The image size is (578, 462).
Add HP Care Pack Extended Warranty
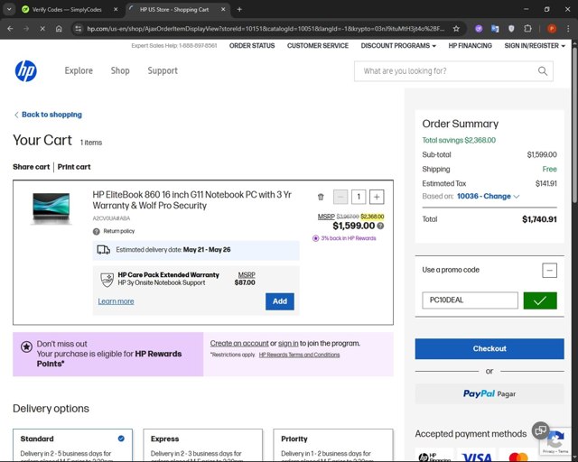pyautogui.click(x=280, y=301)
